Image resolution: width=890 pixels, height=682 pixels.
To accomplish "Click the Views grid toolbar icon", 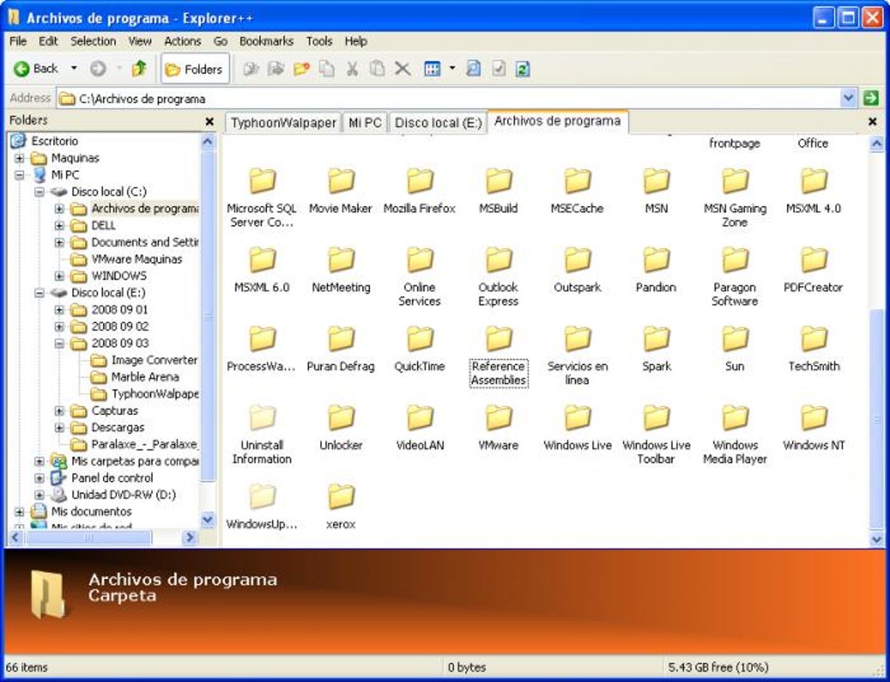I will pyautogui.click(x=433, y=69).
